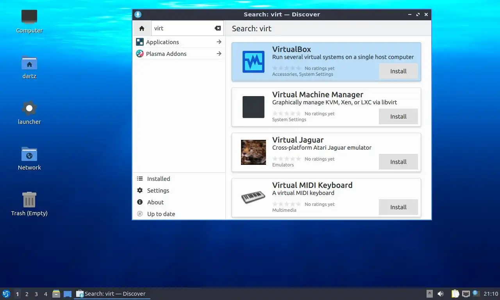Open the Virtual Jaguar title
This screenshot has height=300, width=500.
click(298, 140)
